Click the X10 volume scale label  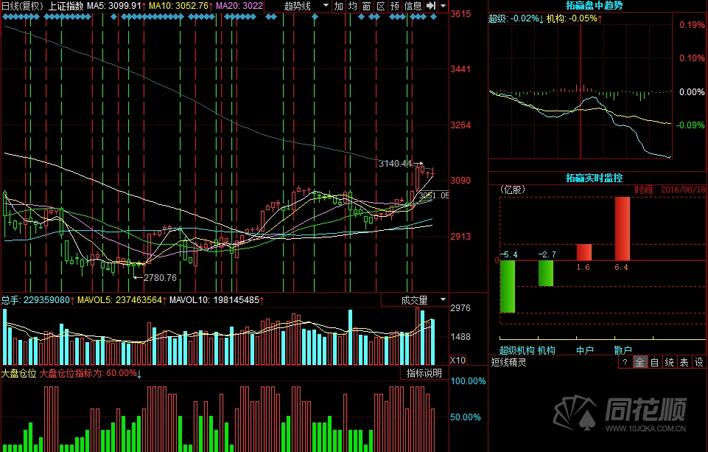[458, 361]
